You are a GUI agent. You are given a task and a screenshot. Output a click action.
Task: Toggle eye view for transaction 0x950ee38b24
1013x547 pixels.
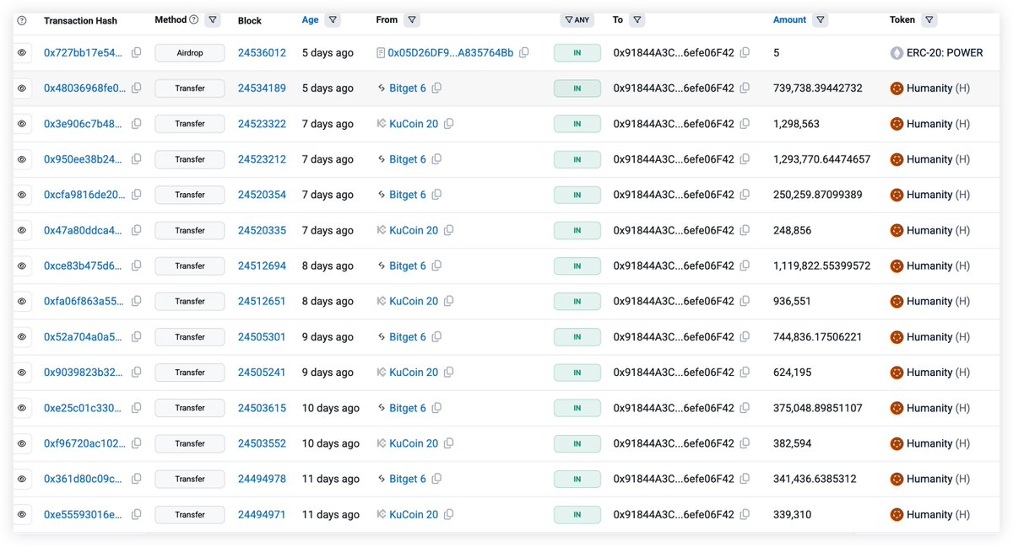[22, 159]
